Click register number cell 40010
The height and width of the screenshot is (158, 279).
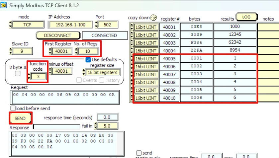169,98
